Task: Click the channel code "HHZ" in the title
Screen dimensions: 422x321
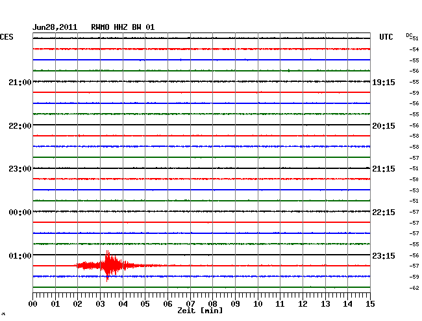Action: (x=121, y=27)
